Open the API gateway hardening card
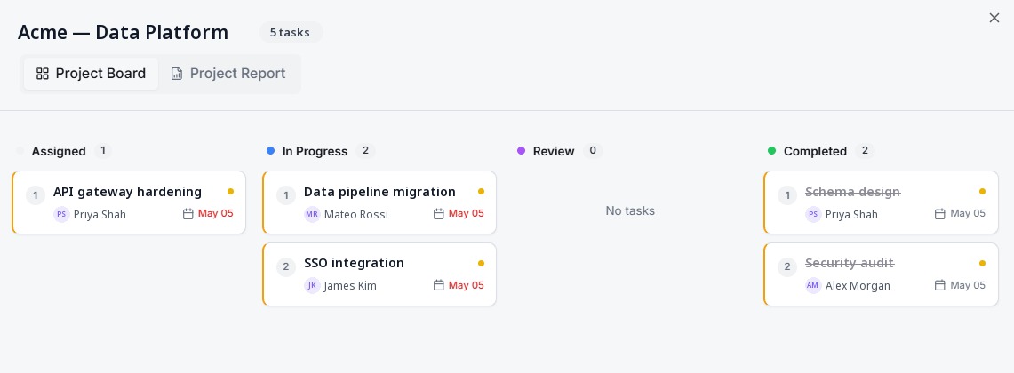Screen dimensions: 1014x373 (129, 202)
